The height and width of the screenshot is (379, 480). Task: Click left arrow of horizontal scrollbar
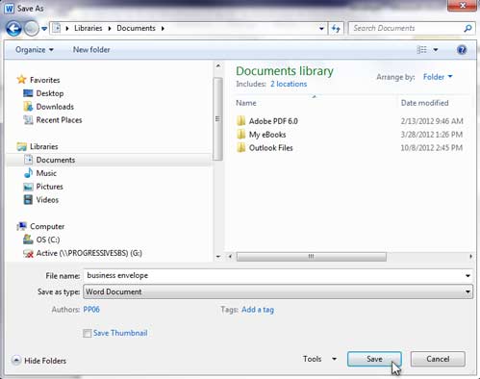[230, 257]
